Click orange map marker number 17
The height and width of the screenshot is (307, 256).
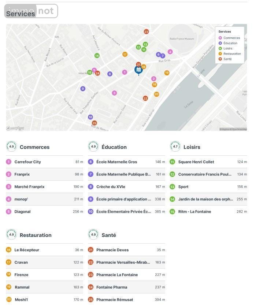click(125, 55)
